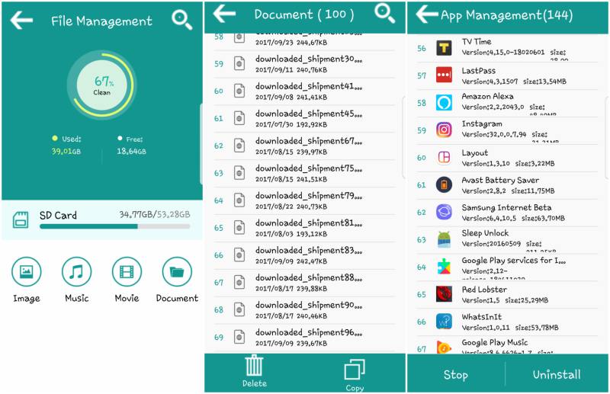Image resolution: width=610 pixels, height=394 pixels.
Task: Copy selected documents
Action: pyautogui.click(x=355, y=375)
